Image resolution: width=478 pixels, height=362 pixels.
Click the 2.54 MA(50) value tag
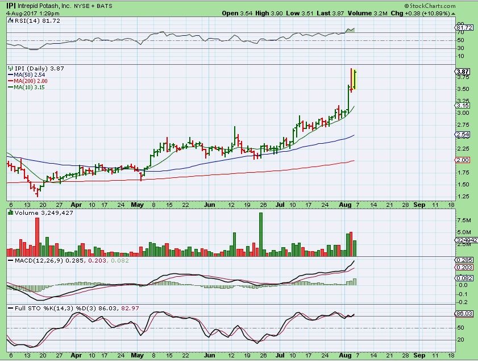462,135
